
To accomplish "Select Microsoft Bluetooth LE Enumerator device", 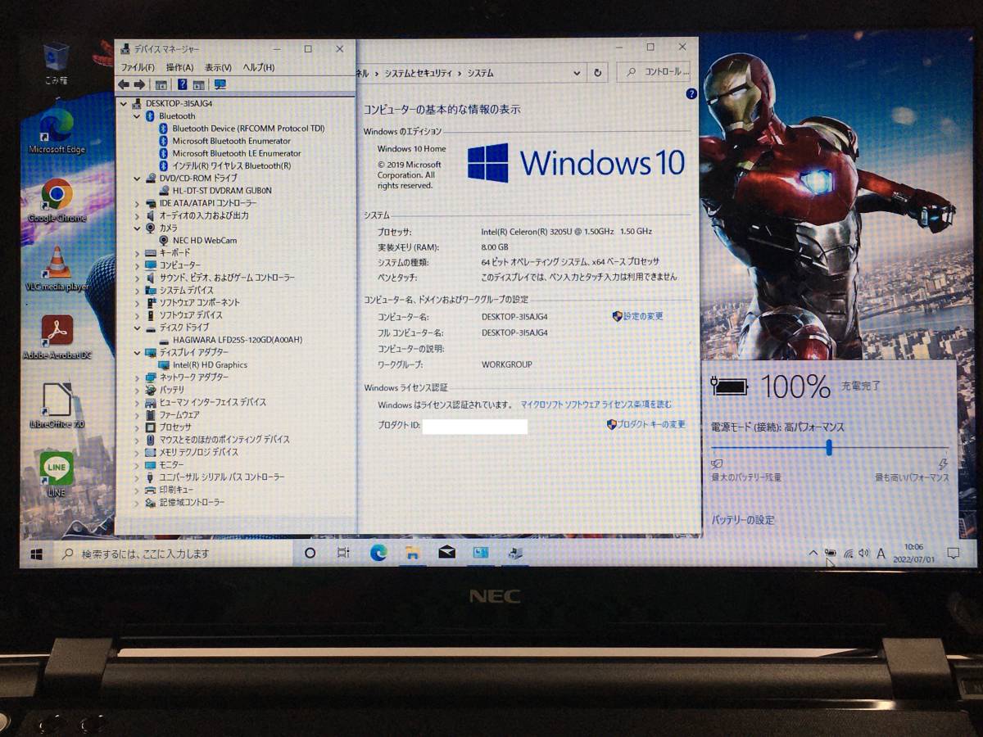I will coord(236,153).
